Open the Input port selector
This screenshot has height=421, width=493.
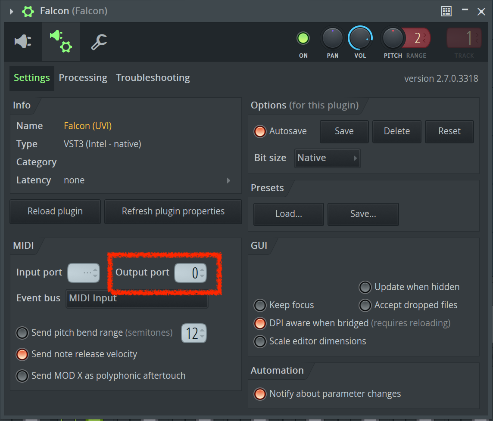(83, 272)
